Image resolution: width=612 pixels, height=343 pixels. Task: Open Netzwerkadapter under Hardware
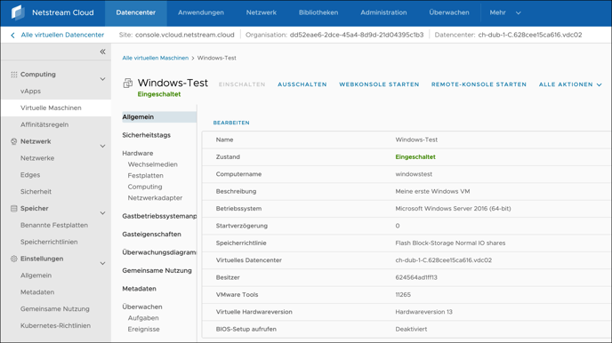tap(155, 198)
